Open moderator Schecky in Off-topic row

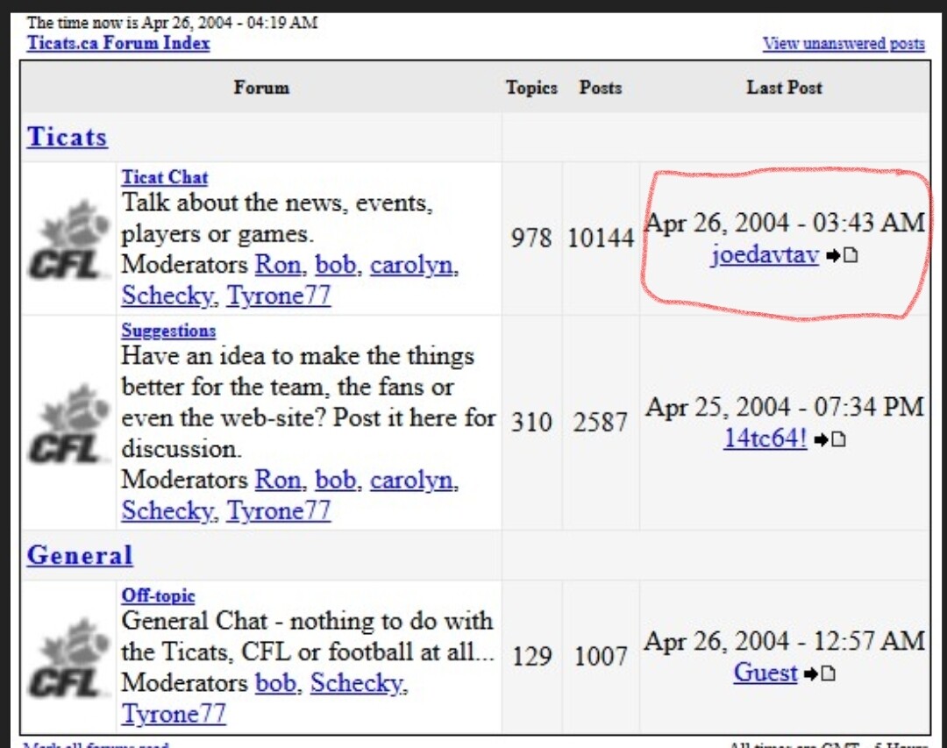coord(358,682)
